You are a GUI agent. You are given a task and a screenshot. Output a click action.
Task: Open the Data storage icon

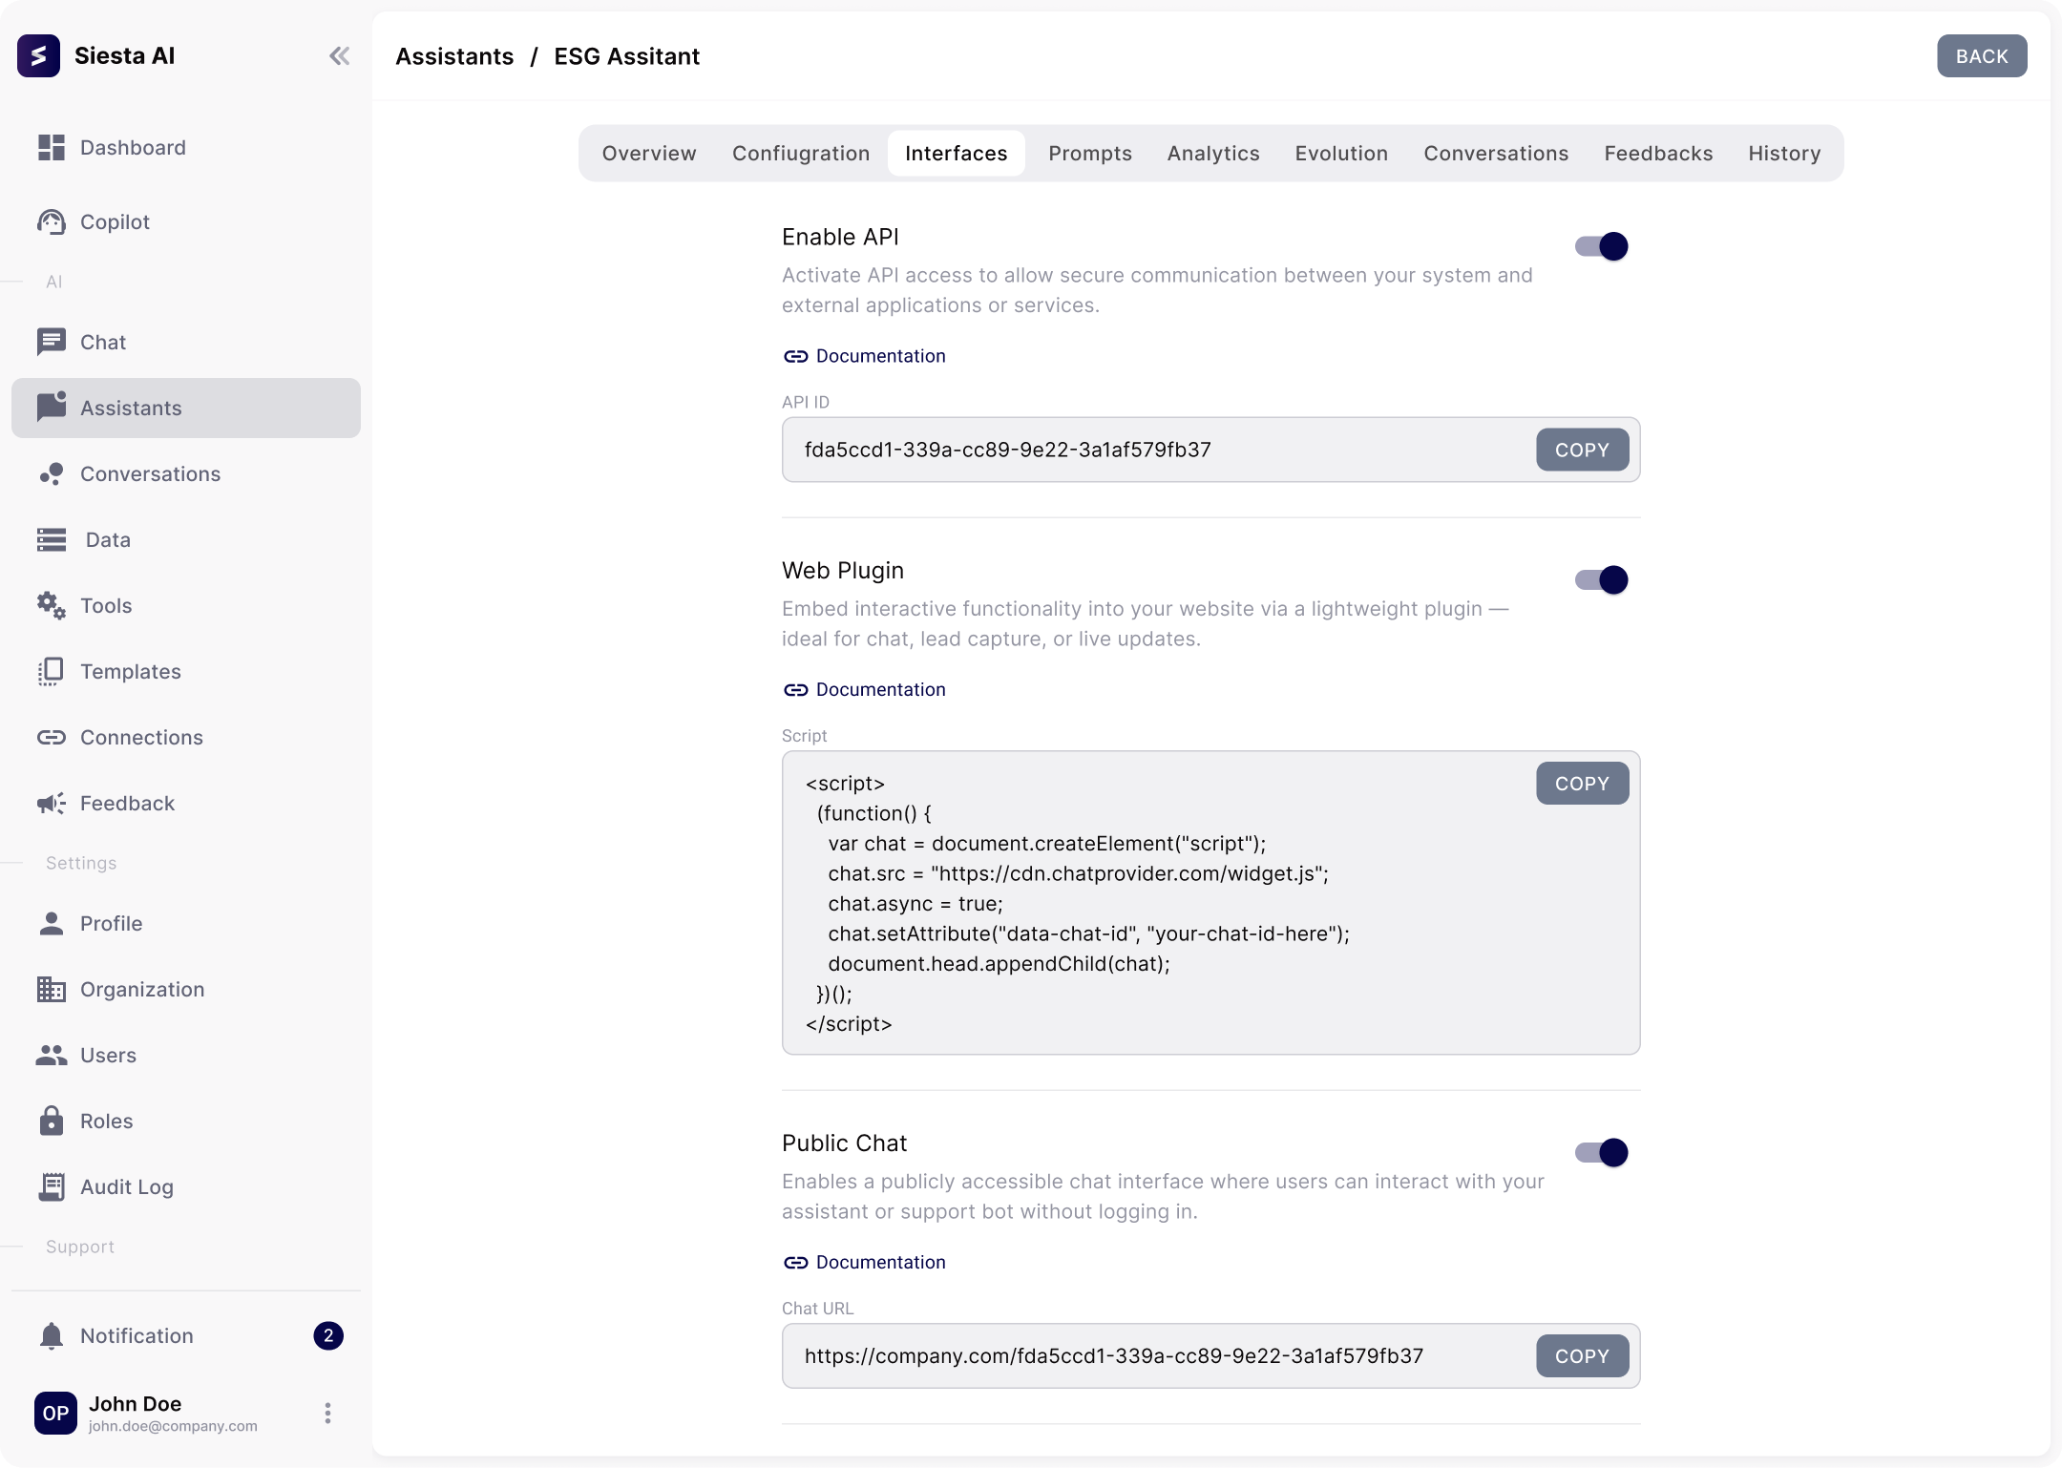[52, 539]
